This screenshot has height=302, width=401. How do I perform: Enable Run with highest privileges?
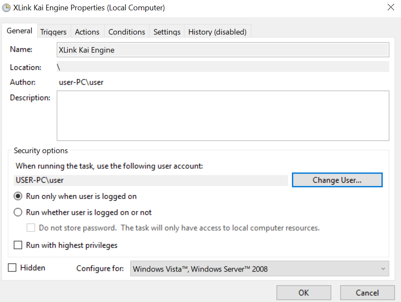(18, 245)
